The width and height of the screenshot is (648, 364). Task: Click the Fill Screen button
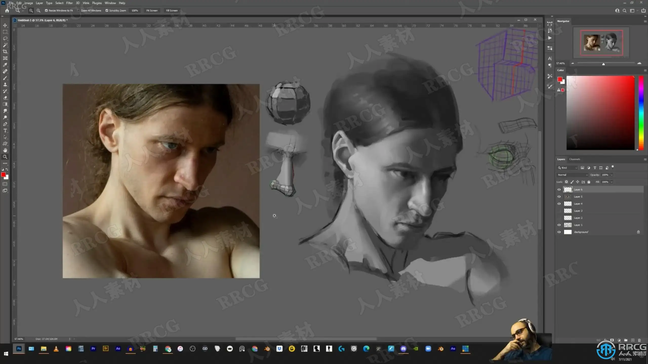coord(172,11)
